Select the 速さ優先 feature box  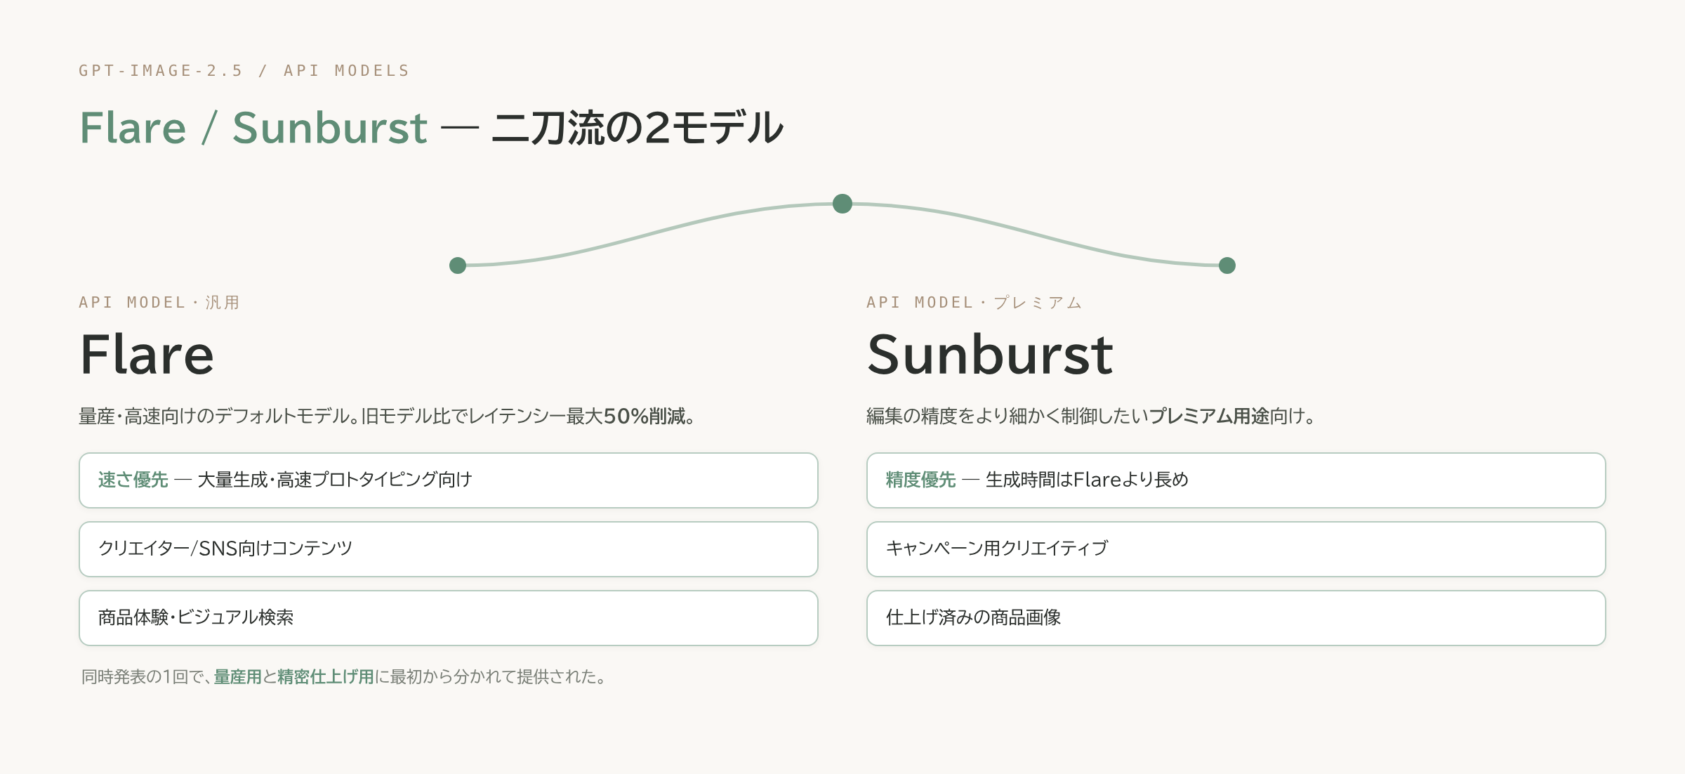(449, 480)
